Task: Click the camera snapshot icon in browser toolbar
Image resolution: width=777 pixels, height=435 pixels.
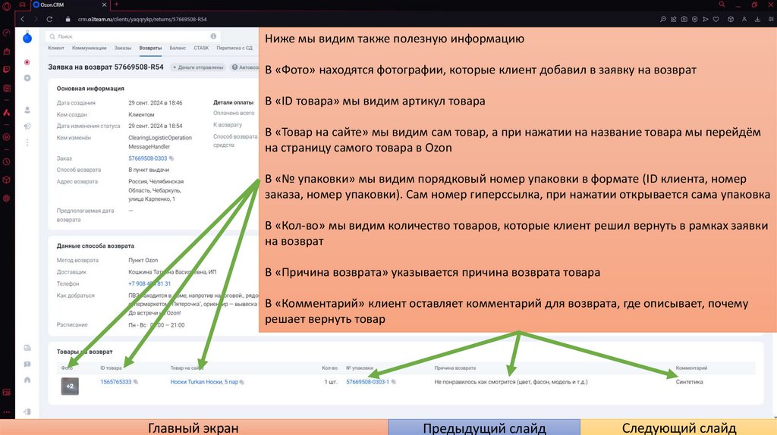Action: (x=684, y=19)
